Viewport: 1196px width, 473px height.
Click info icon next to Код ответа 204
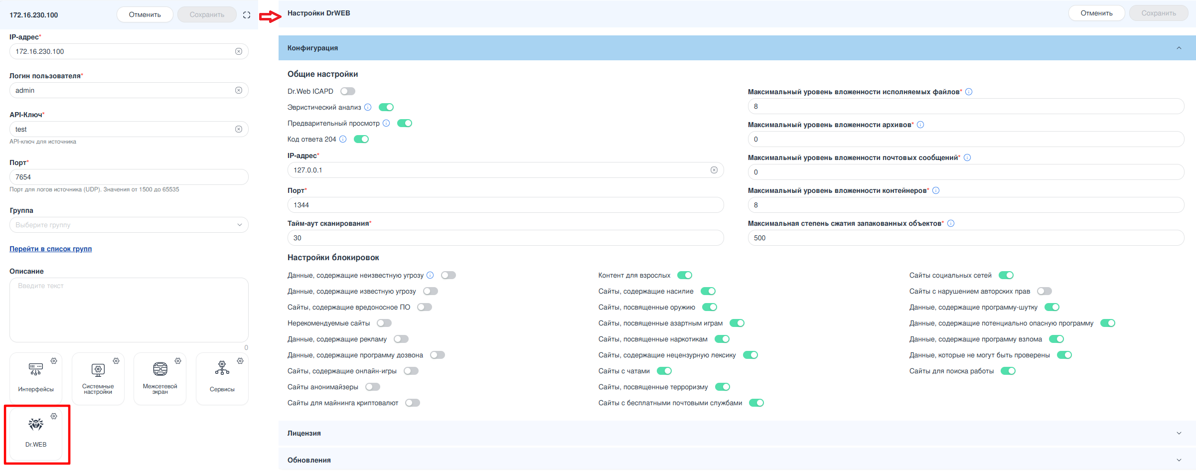pos(343,139)
